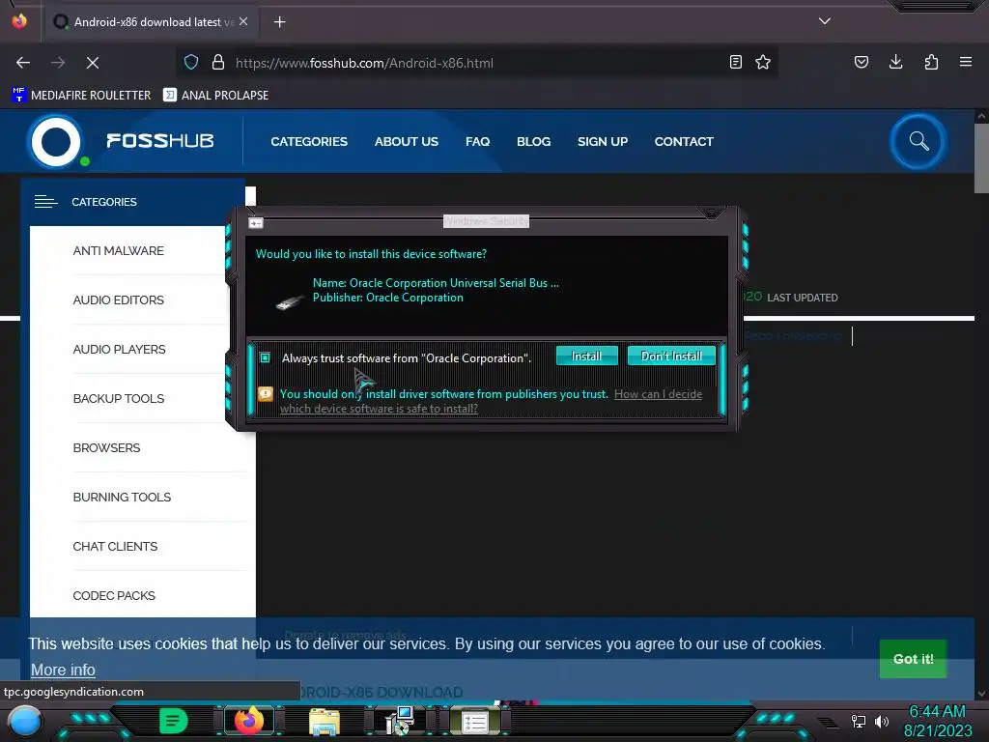Open ABOUT US in the navigation bar
This screenshot has height=742, width=989.
[x=407, y=141]
